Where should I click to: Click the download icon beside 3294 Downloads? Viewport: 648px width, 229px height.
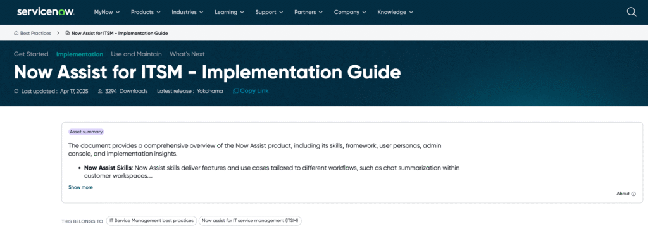tap(100, 91)
